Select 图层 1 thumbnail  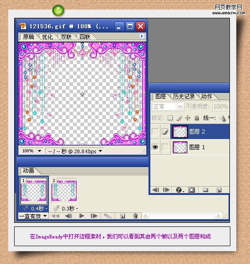pos(180,147)
